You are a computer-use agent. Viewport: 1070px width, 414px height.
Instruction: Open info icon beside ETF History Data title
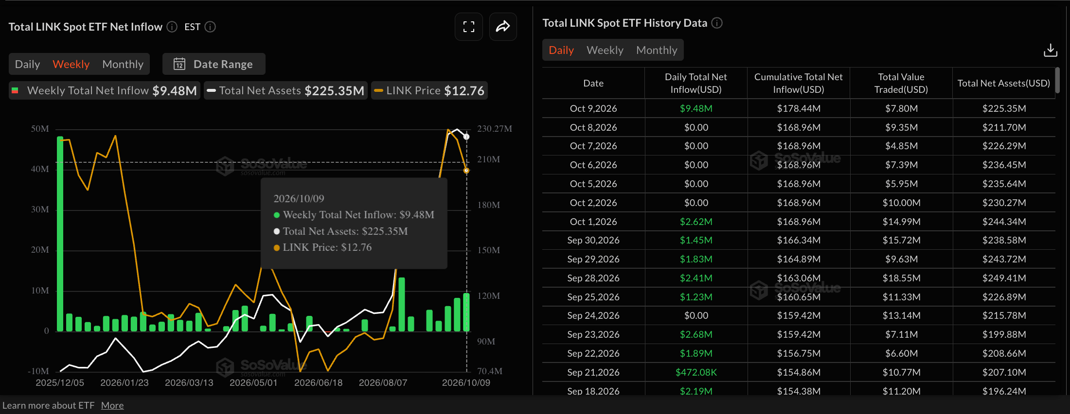pos(717,23)
